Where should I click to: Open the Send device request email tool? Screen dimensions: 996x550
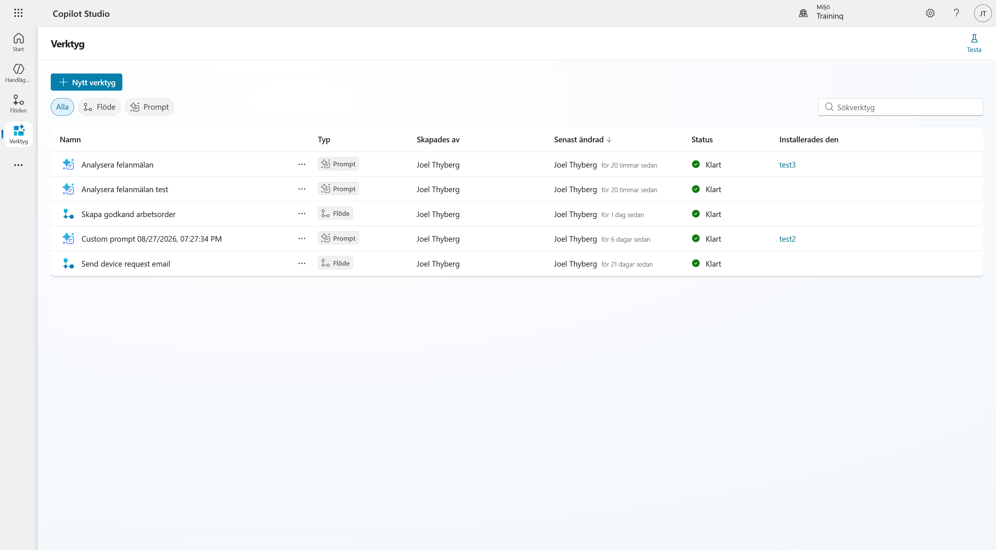pos(126,264)
